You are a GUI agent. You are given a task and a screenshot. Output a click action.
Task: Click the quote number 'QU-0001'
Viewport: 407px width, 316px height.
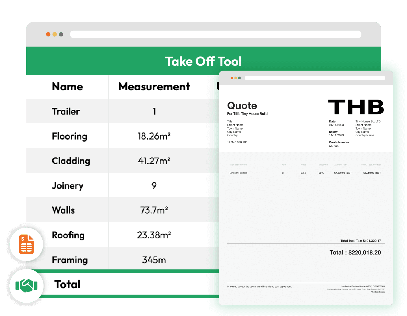[x=335, y=146]
